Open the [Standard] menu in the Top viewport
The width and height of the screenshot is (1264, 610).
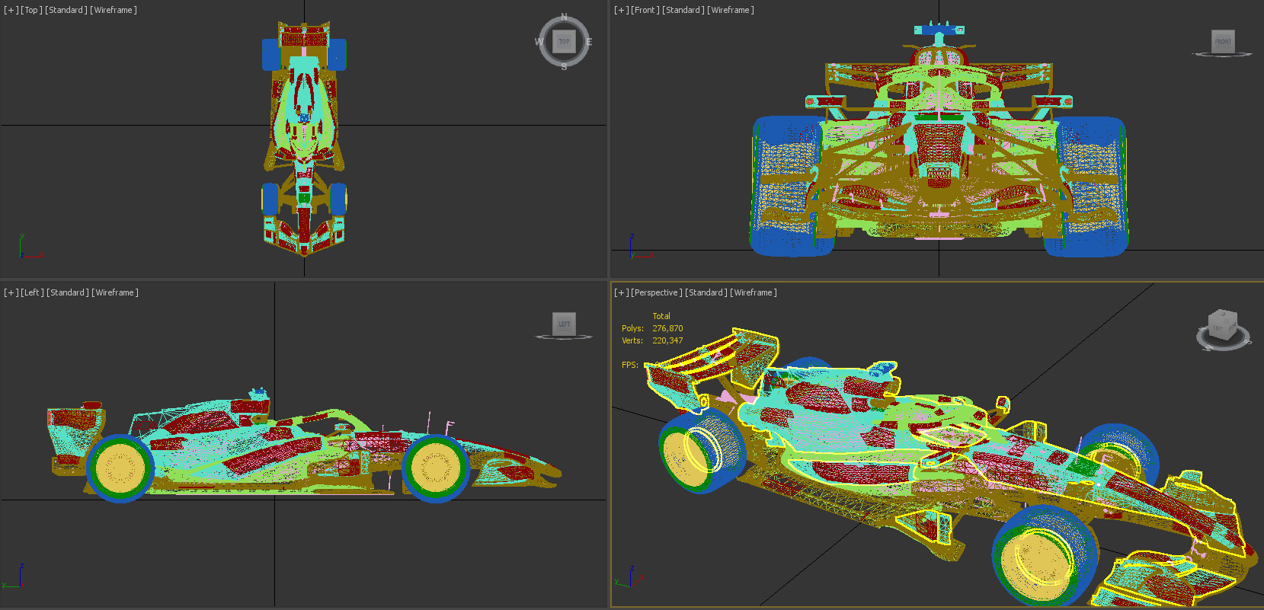coord(66,10)
